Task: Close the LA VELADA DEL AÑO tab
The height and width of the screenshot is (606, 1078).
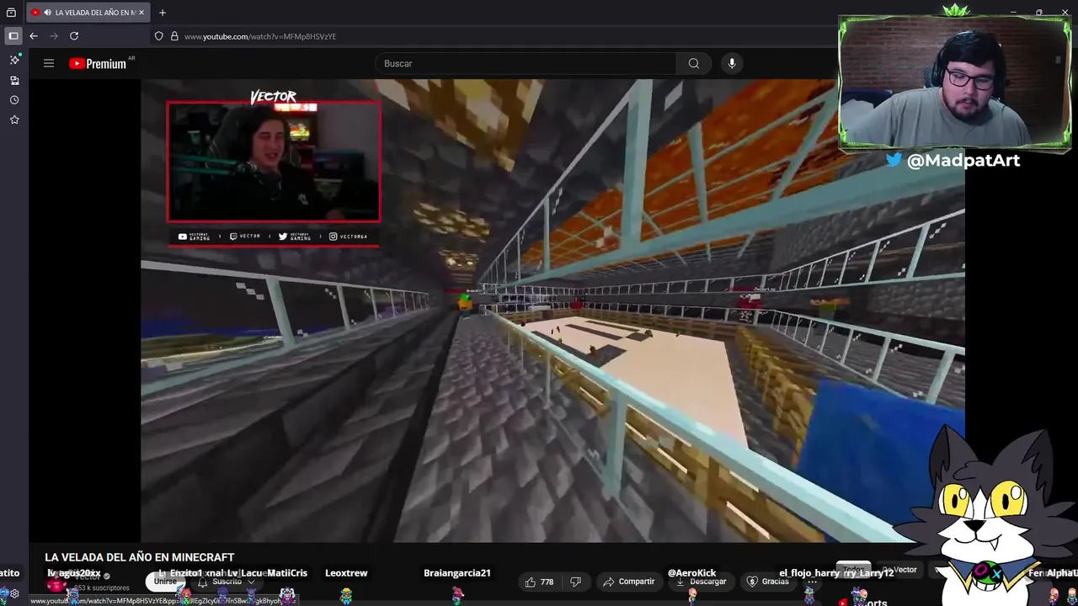Action: click(142, 13)
